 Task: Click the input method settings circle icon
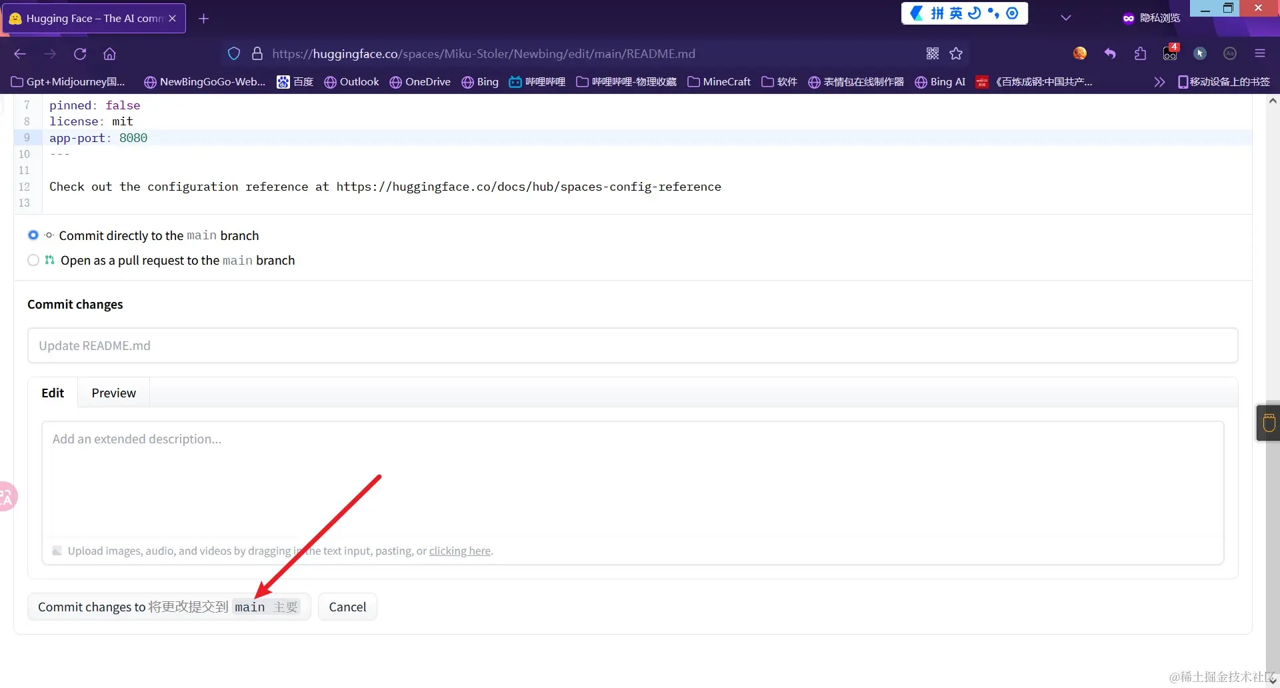pos(1012,13)
